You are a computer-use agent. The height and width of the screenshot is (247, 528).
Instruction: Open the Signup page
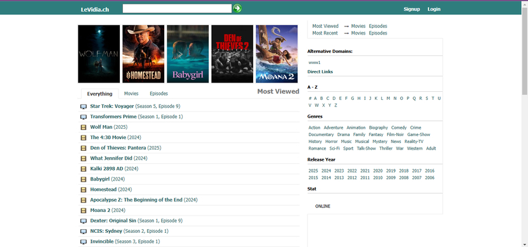(412, 9)
